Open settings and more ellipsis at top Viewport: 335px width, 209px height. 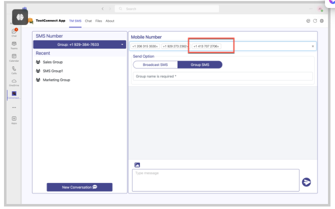pos(310,9)
